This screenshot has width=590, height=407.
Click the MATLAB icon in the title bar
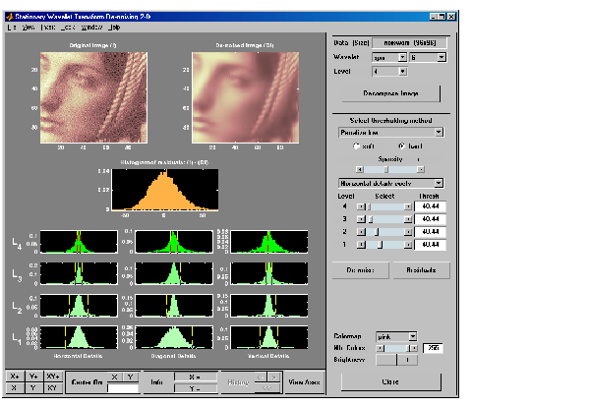coord(10,17)
